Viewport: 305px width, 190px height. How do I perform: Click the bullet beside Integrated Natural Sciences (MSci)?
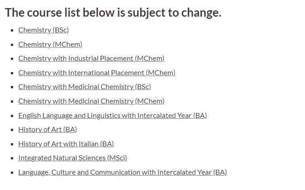pos(12,158)
